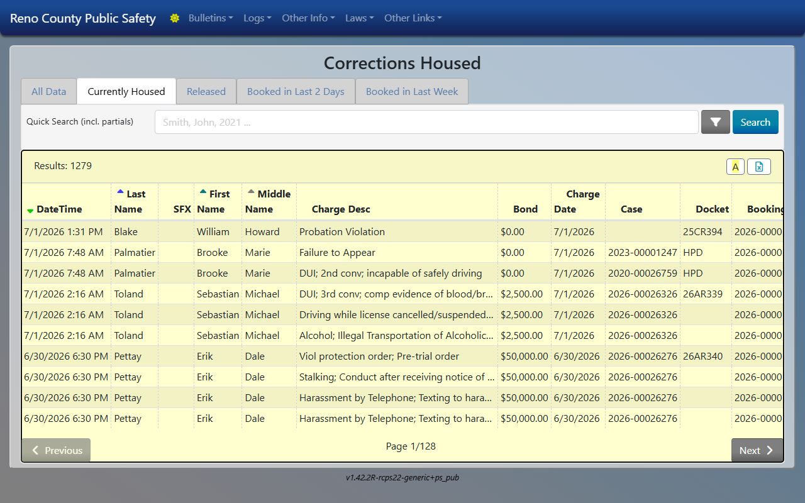Click first name William in Blake row

pyautogui.click(x=213, y=231)
